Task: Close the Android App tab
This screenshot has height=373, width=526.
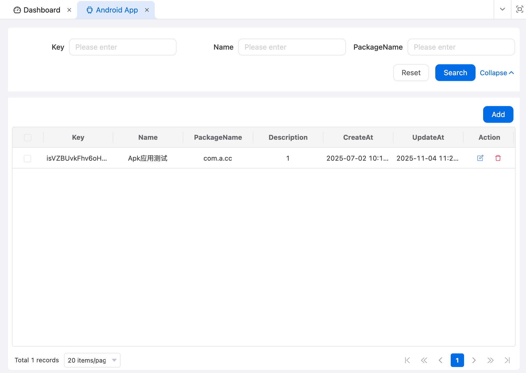Action: [147, 10]
